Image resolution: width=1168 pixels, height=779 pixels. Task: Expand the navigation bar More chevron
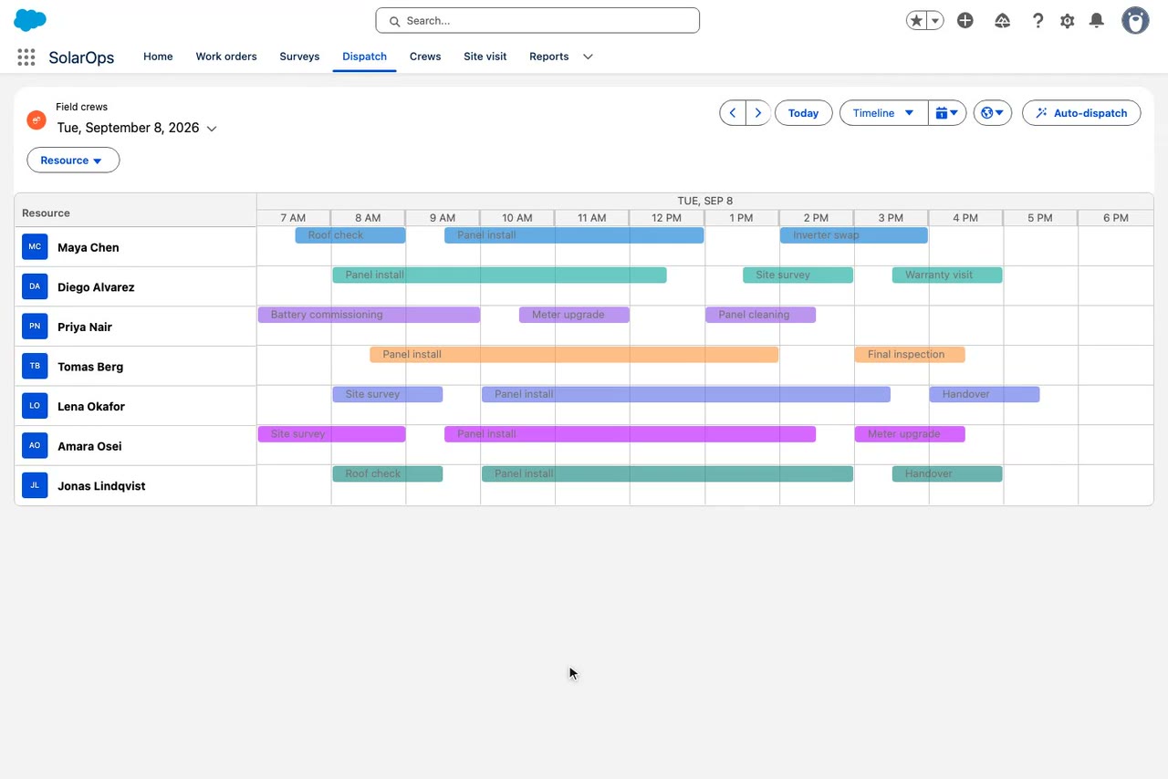[588, 57]
